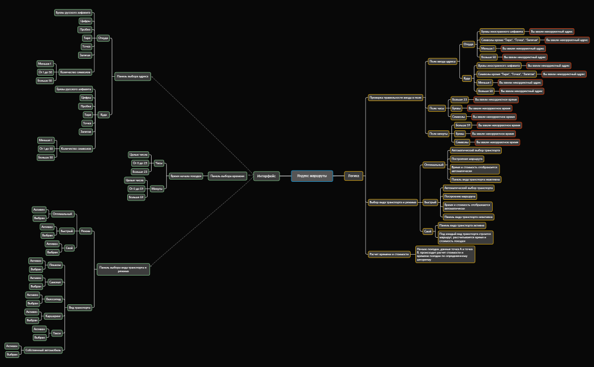594x367 pixels.
Task: Select the Поле ввода адреса node
Action: point(442,61)
